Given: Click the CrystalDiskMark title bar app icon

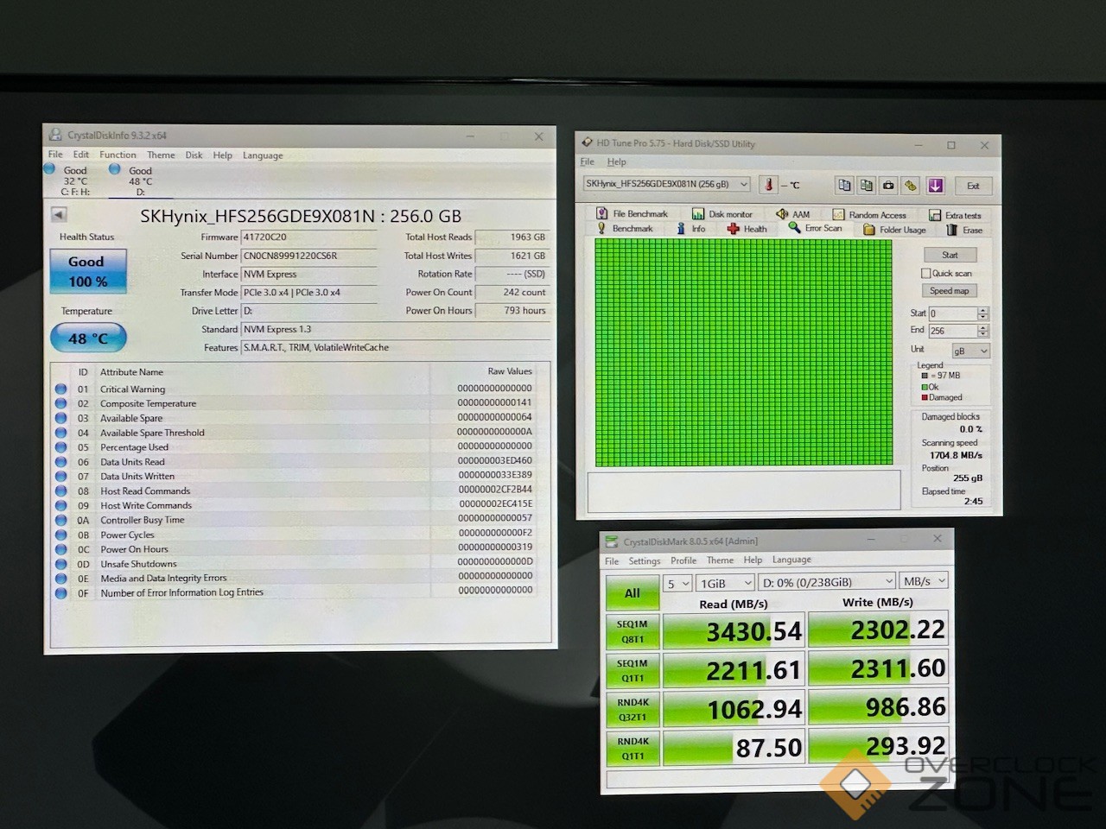Looking at the screenshot, I should click(x=613, y=541).
